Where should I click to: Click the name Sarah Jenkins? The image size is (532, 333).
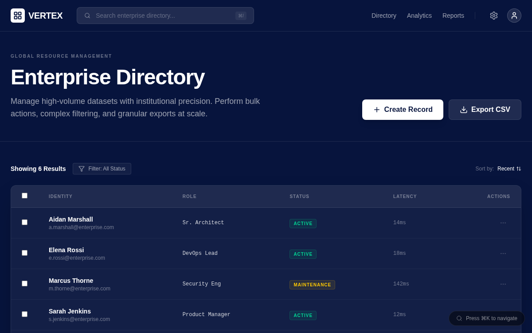point(70,311)
